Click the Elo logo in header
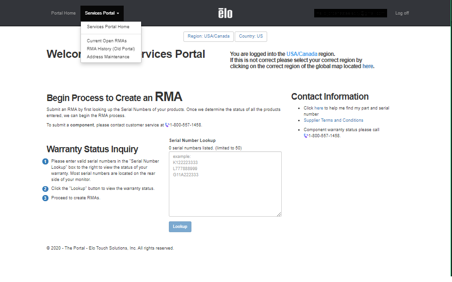The width and height of the screenshot is (452, 282). coord(225,13)
